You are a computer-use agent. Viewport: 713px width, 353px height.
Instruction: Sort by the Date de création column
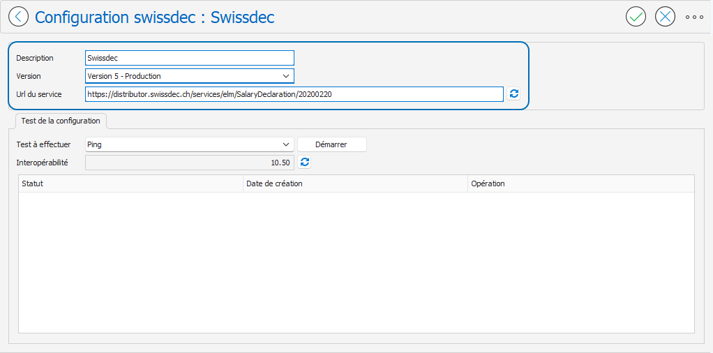click(x=354, y=183)
